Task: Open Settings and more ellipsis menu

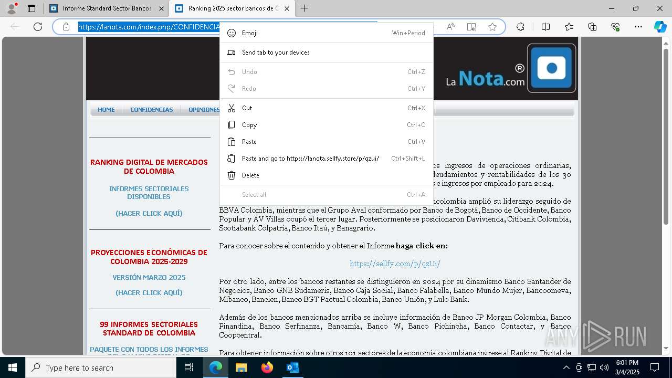Action: (x=638, y=27)
